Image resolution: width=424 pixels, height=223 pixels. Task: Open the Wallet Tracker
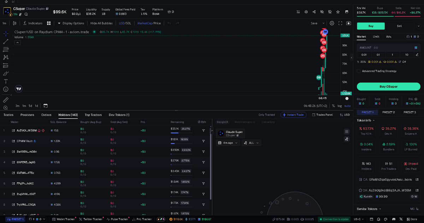coord(64,219)
